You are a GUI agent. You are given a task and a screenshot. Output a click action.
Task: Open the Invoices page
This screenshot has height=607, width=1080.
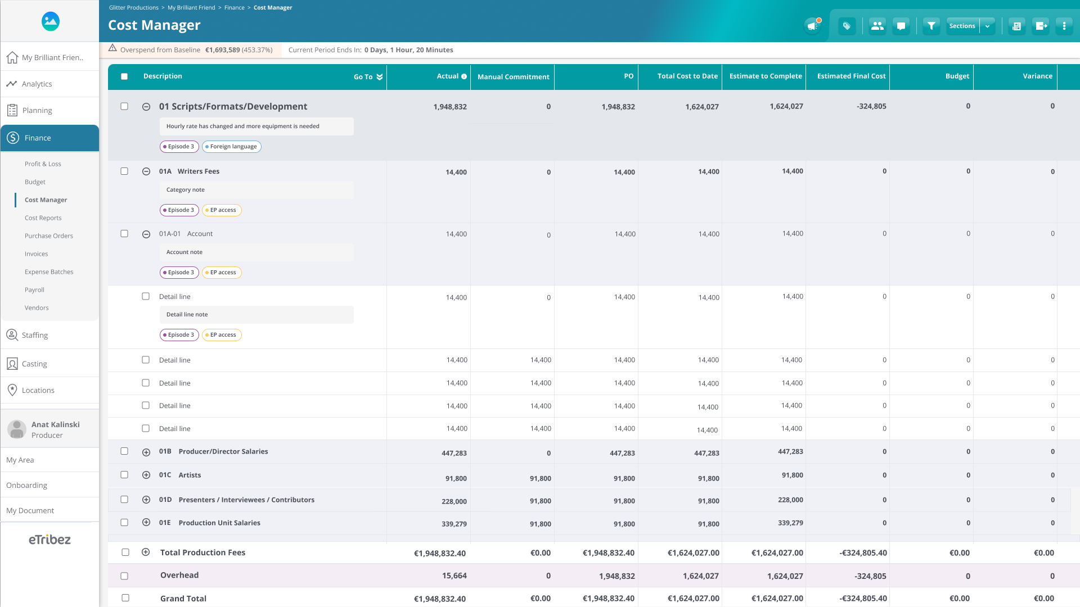coord(37,254)
